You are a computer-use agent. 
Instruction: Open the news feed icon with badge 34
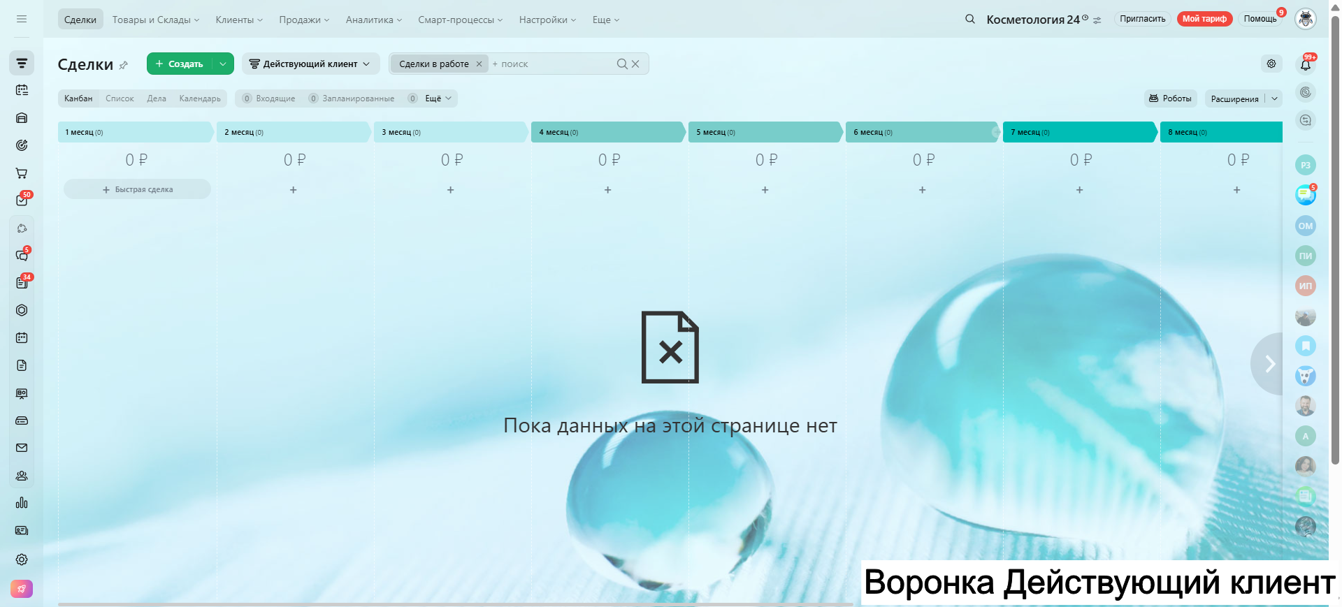(x=22, y=283)
